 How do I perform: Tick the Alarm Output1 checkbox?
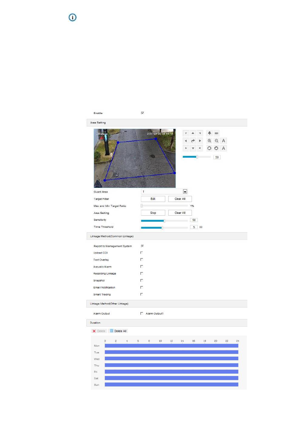[x=142, y=314]
